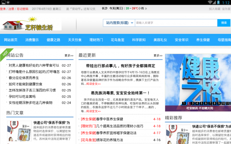Image resolution: width=231 pixels, height=144 pixels.
Task: Click the 忘记密码 link
Action: 23,9
